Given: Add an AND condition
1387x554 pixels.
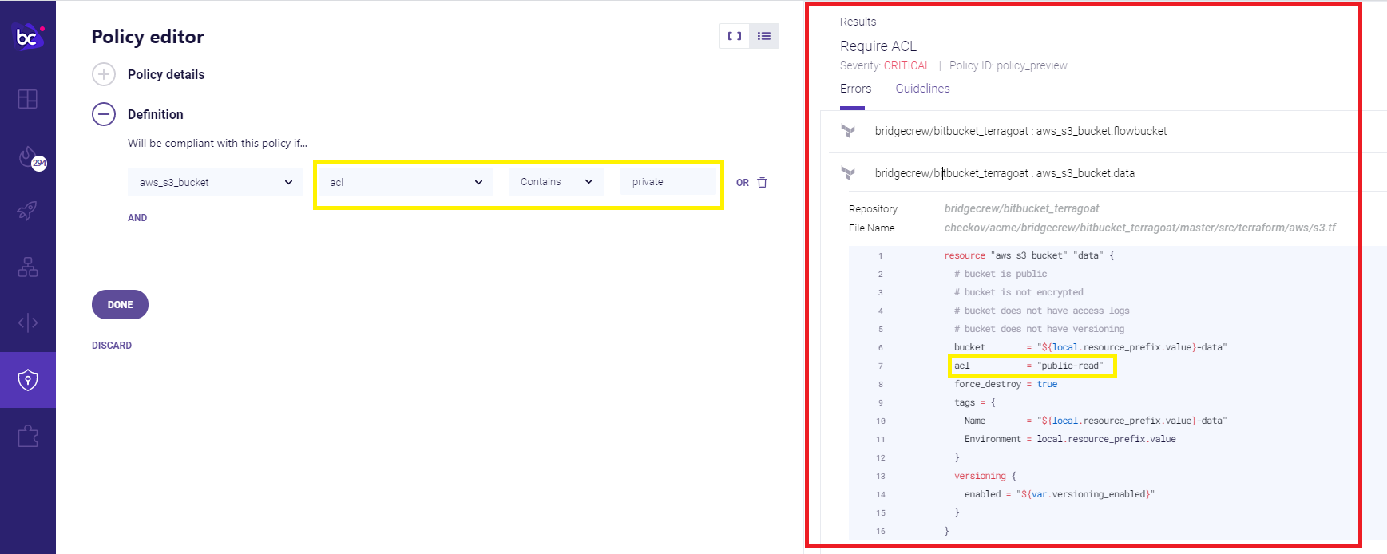Looking at the screenshot, I should (x=137, y=218).
